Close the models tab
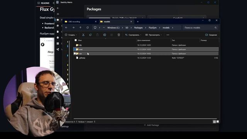This screenshot has height=139, width=247. pyautogui.click(x=131, y=22)
